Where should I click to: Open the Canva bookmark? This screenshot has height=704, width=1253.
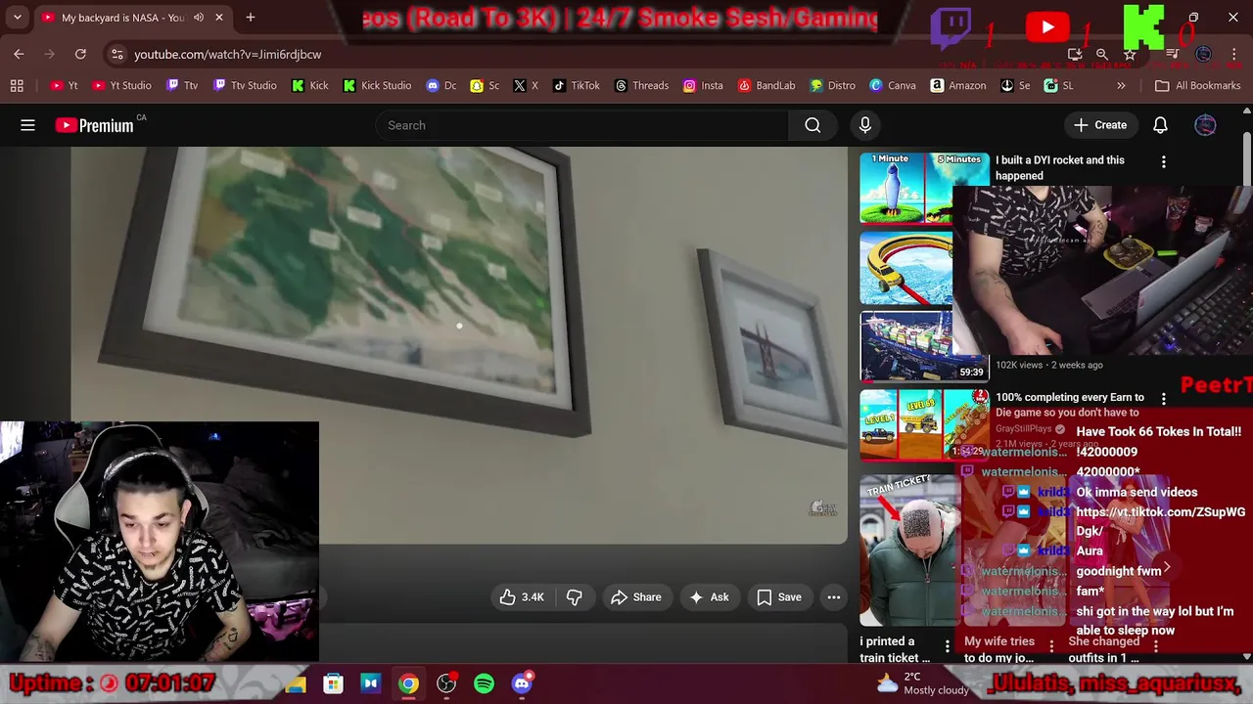pyautogui.click(x=892, y=86)
